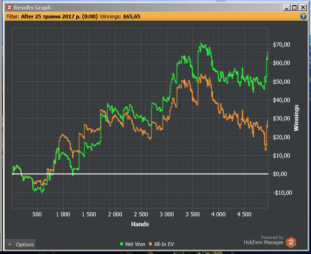The width and height of the screenshot is (311, 254).
Task: Click the 500 hands axis label
Action: (37, 214)
